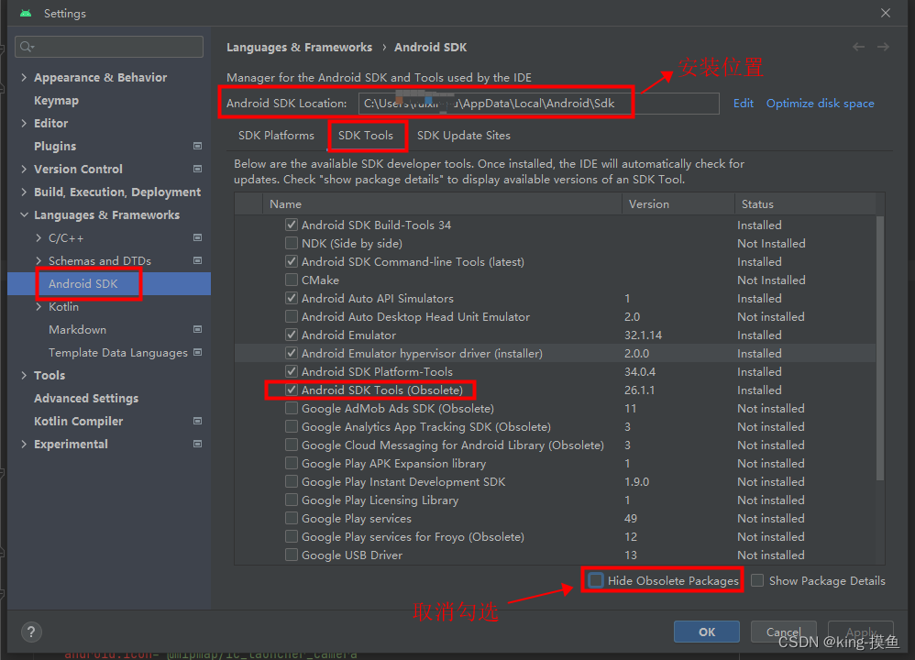Screen dimensions: 915x660
Task: Check Google Play Licensing Library
Action: pos(292,500)
